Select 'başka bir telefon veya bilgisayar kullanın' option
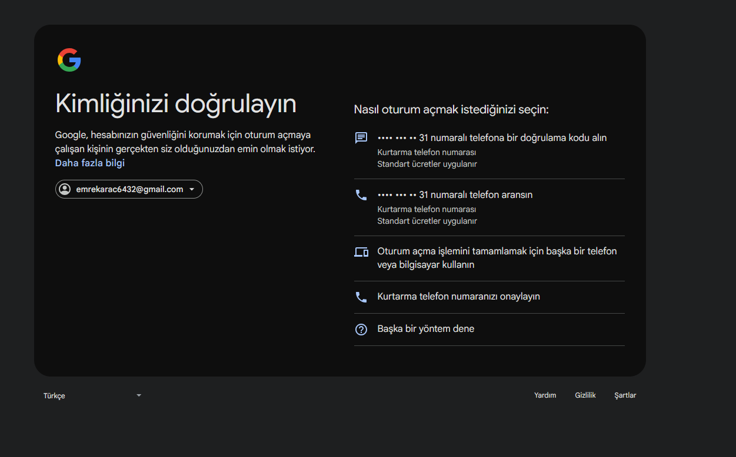 coord(489,258)
